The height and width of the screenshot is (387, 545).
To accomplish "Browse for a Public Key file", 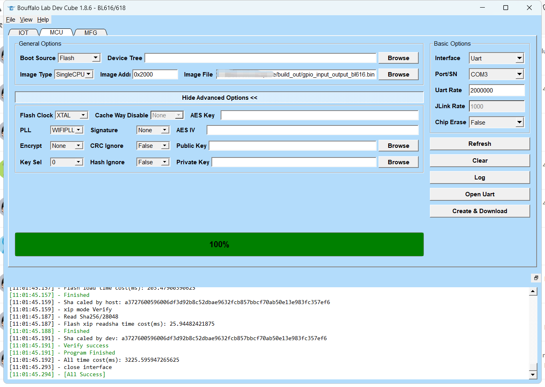I will pyautogui.click(x=398, y=146).
